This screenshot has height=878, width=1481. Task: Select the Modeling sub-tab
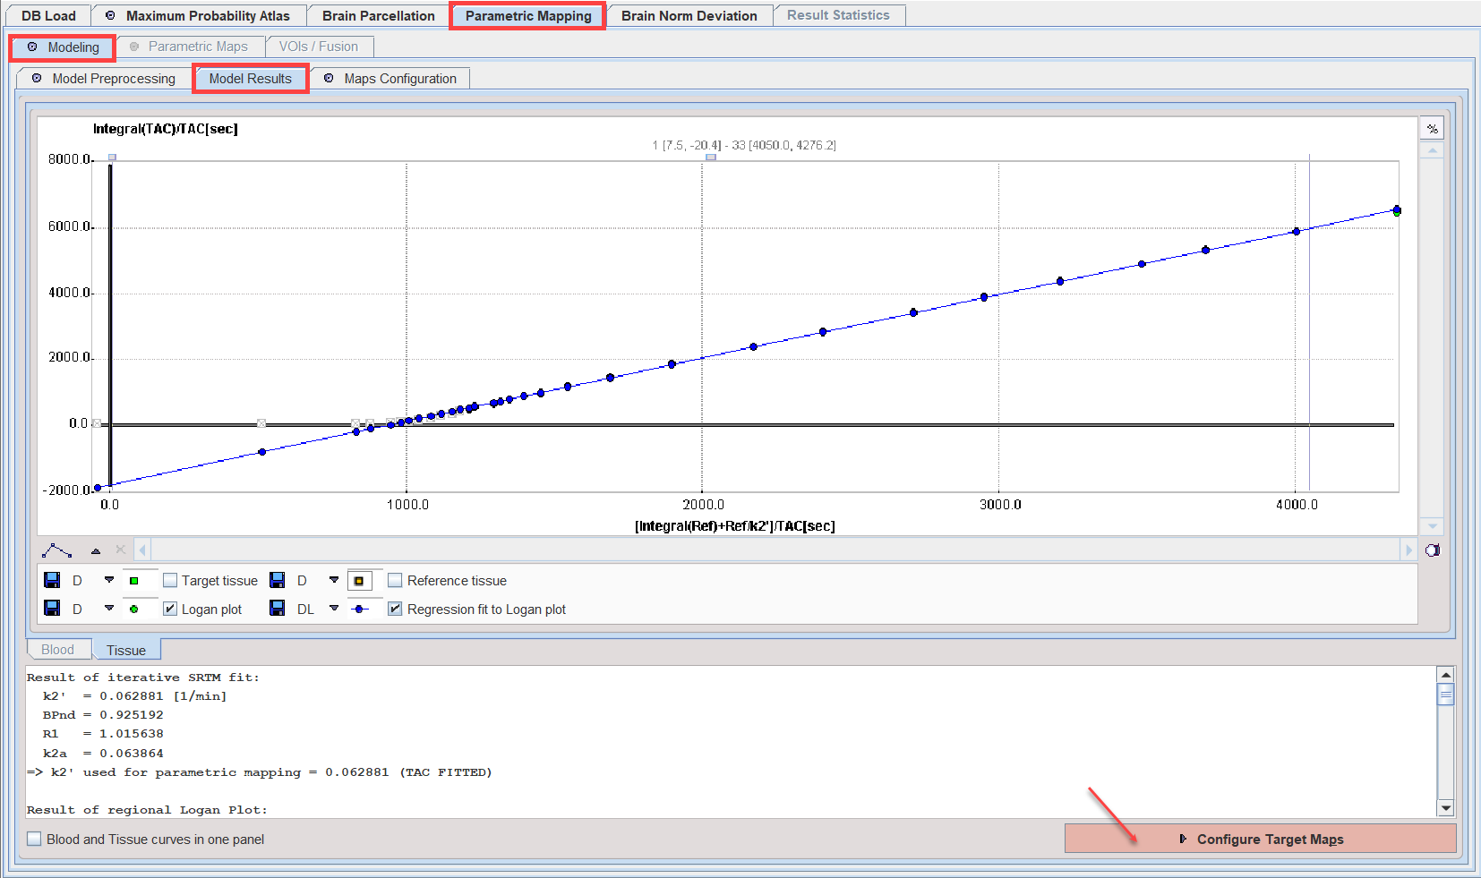tap(63, 47)
